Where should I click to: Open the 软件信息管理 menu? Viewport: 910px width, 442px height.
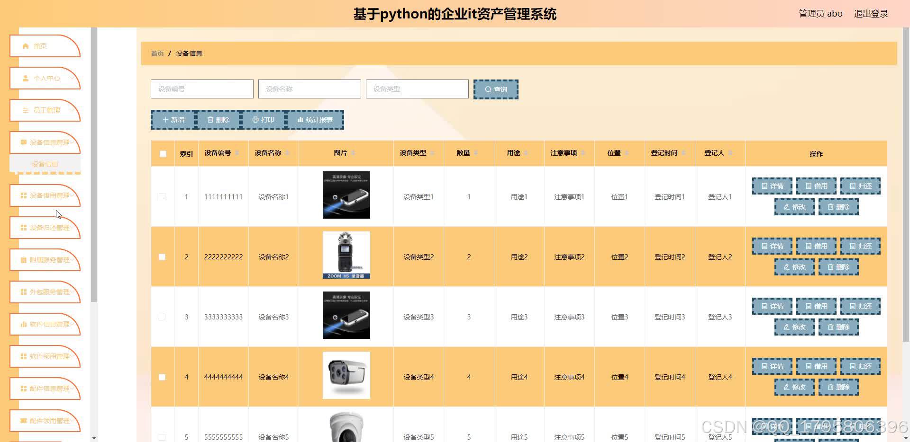pos(45,324)
